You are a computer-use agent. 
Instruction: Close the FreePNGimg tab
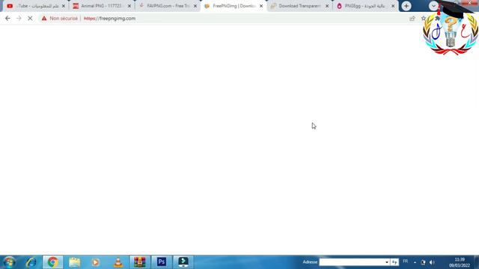pos(261,6)
